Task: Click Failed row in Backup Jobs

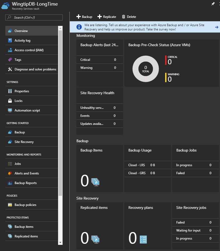Action: 195,173
